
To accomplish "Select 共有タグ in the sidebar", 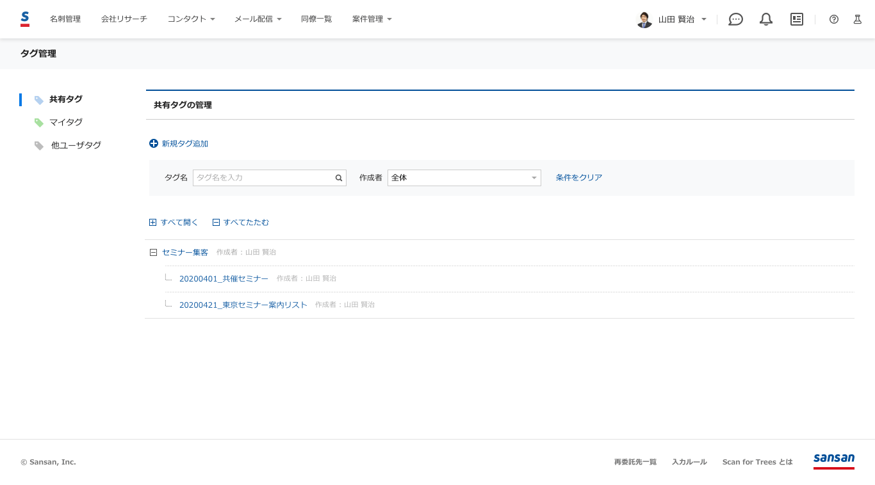I will click(x=66, y=99).
